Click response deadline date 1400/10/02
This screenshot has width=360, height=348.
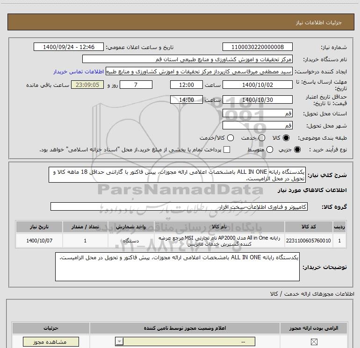(x=257, y=85)
